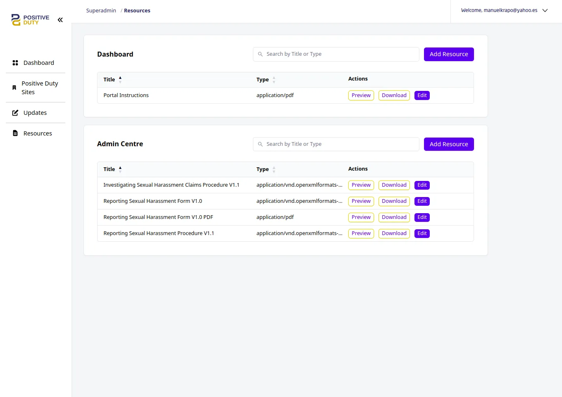Click Add Resource in the Admin Centre section
This screenshot has height=397, width=562.
click(449, 144)
